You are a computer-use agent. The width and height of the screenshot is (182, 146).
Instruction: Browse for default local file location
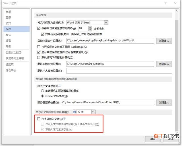click(x=164, y=64)
